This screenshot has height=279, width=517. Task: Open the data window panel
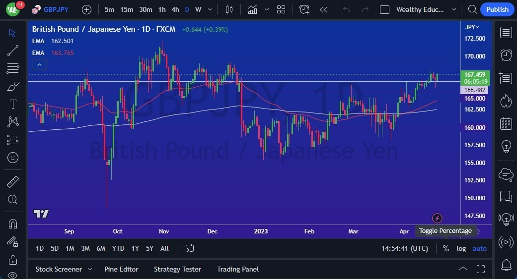[x=506, y=78]
